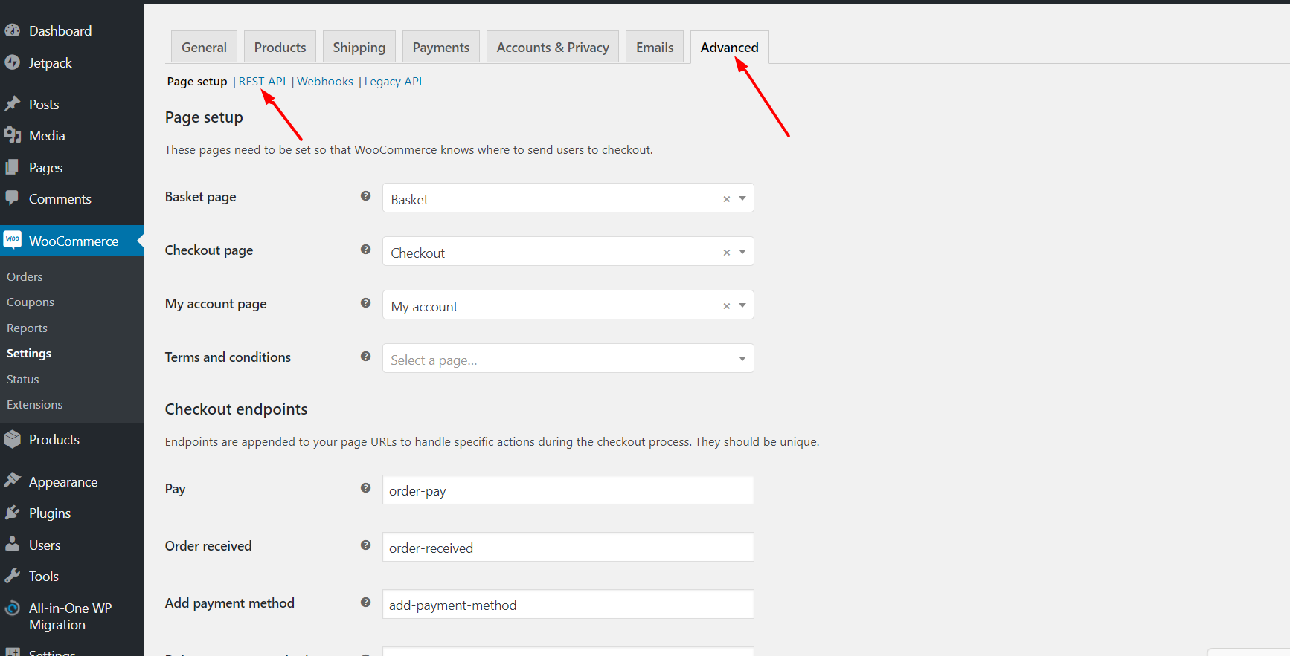Open the Terms and conditions page selector
The height and width of the screenshot is (656, 1290).
568,358
